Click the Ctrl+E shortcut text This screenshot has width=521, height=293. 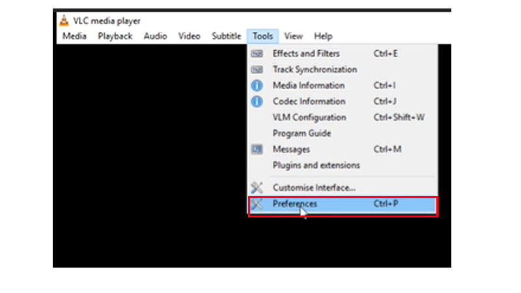pos(386,53)
